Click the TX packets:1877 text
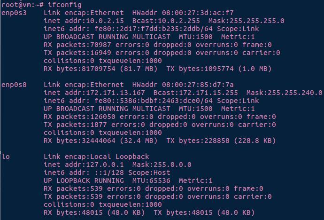This screenshot has width=324, height=220. click(76, 125)
